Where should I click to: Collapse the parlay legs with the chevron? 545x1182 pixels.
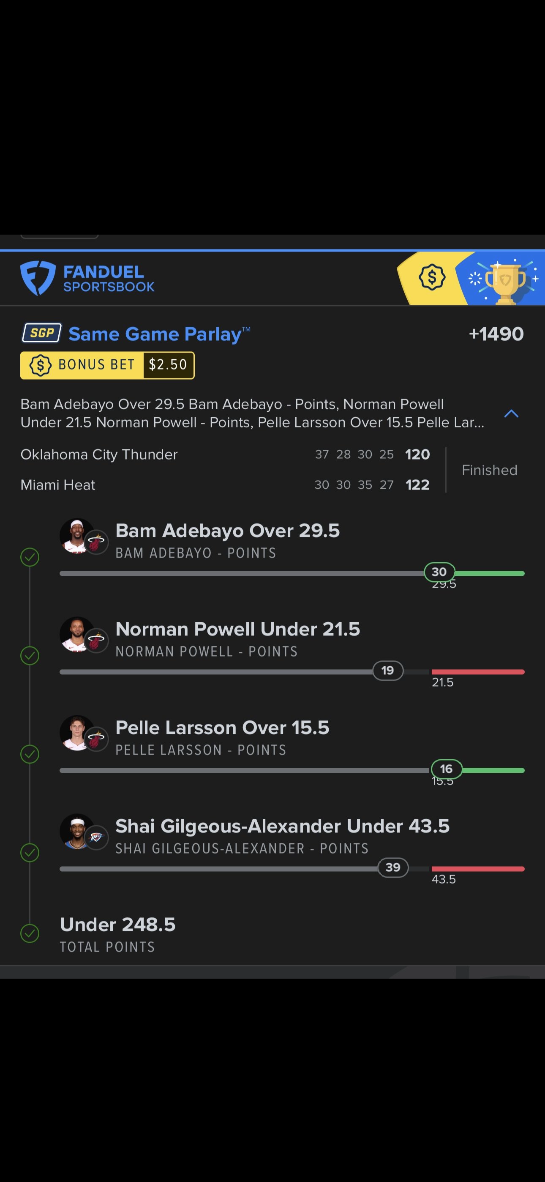pos(511,414)
